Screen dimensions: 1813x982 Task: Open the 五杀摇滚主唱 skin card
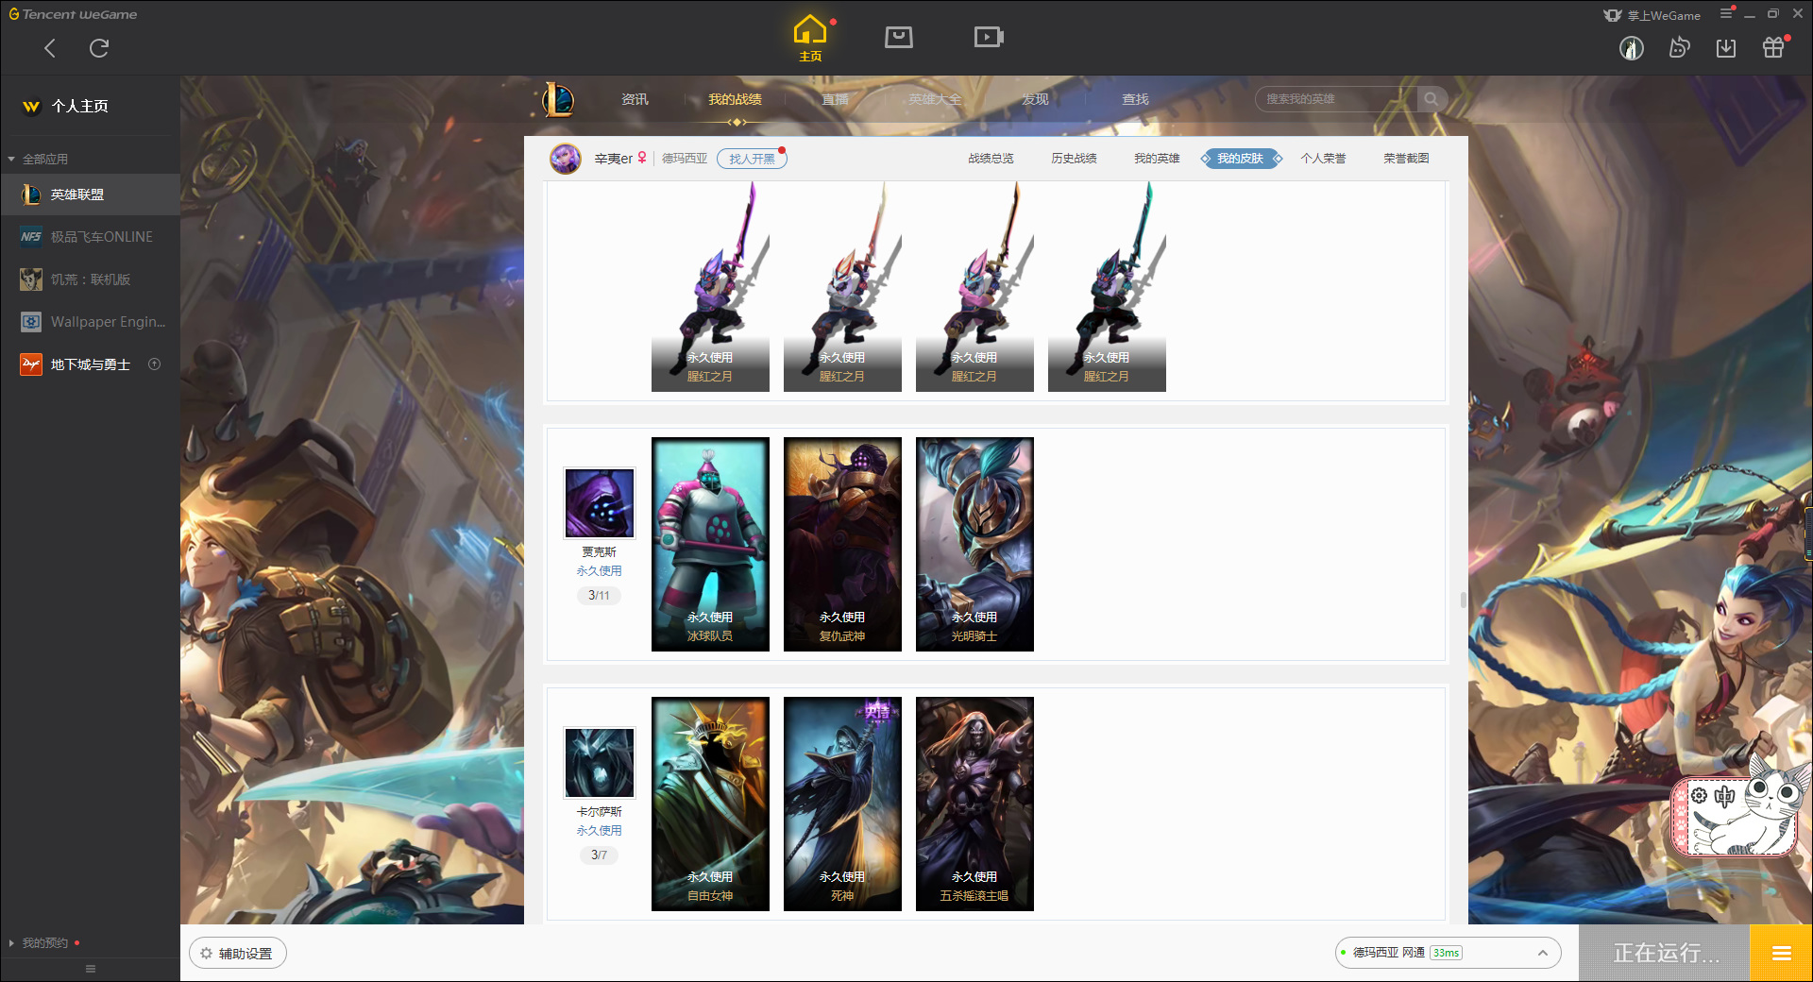pyautogui.click(x=974, y=804)
